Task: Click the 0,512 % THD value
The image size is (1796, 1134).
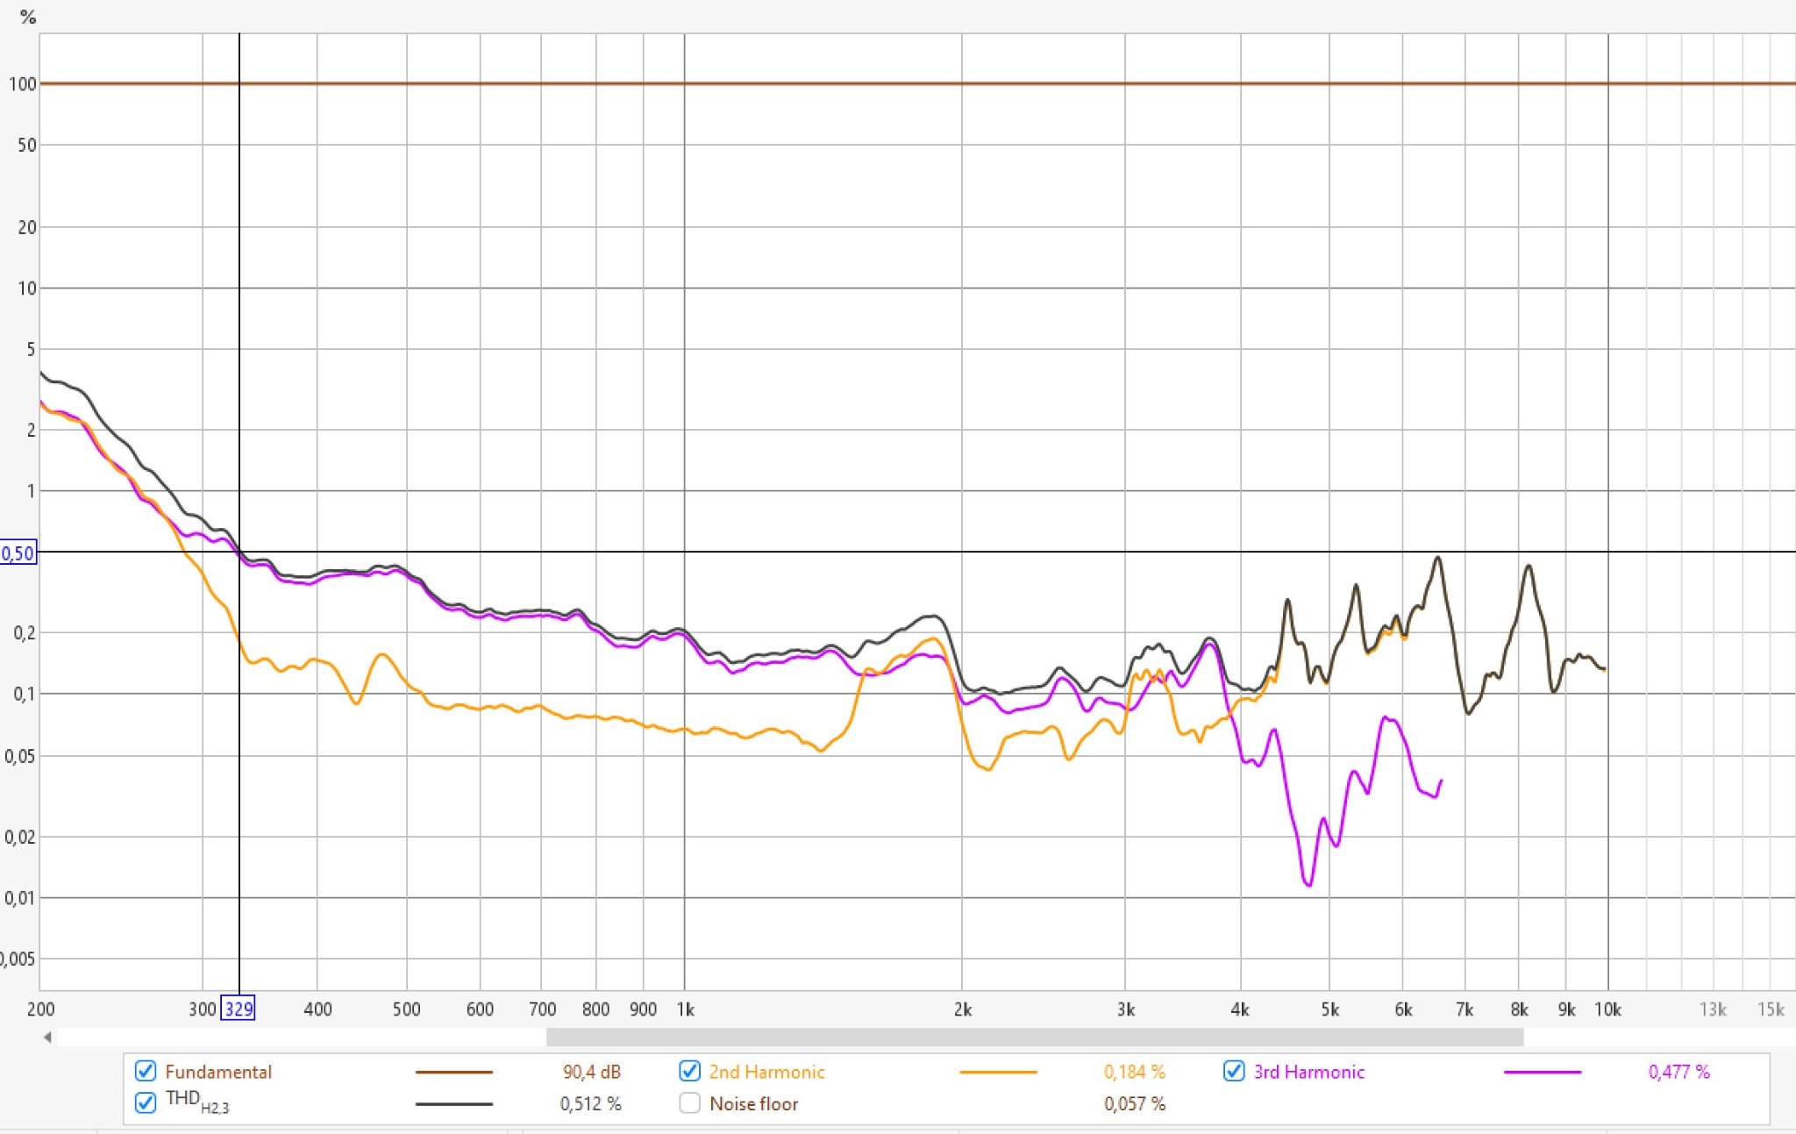Action: coord(591,1103)
